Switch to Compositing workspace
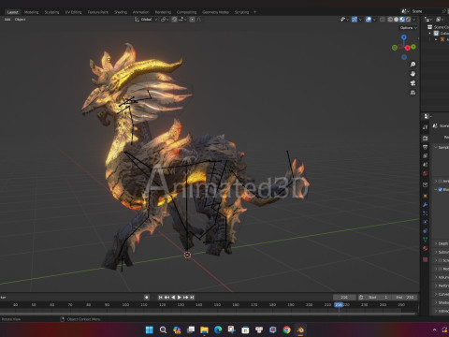This screenshot has width=449, height=337. click(186, 12)
